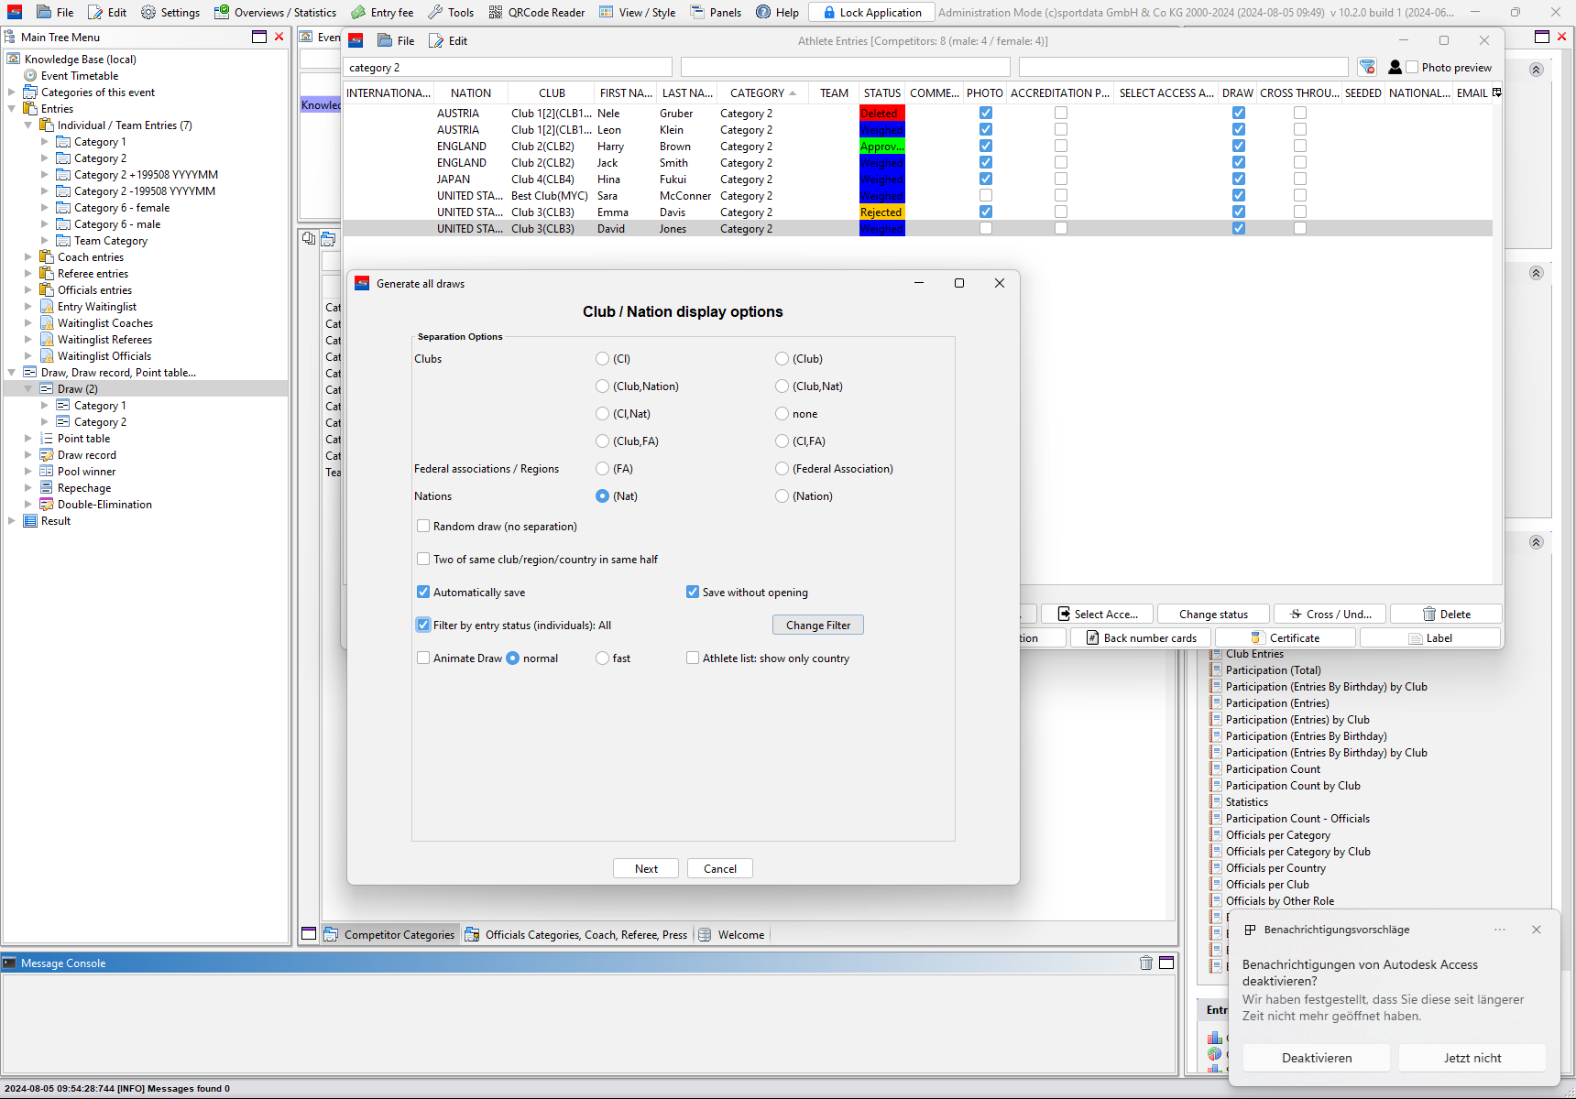Open the View / Style menu
The height and width of the screenshot is (1099, 1576).
pyautogui.click(x=638, y=12)
